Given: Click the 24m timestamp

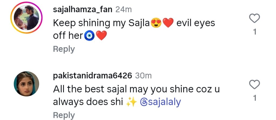Looking at the screenshot, I should coord(123,10).
